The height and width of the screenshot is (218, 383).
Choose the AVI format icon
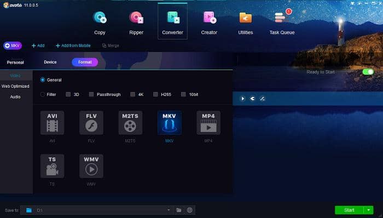(x=53, y=123)
